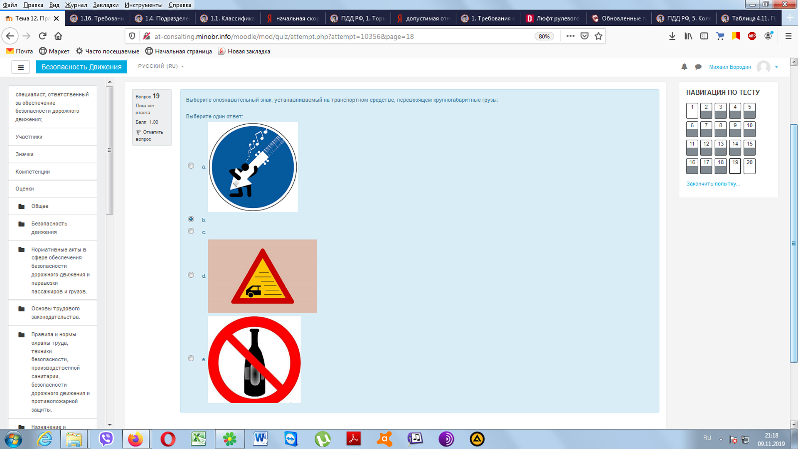Open the Закладки menu
The width and height of the screenshot is (798, 449).
(x=106, y=5)
